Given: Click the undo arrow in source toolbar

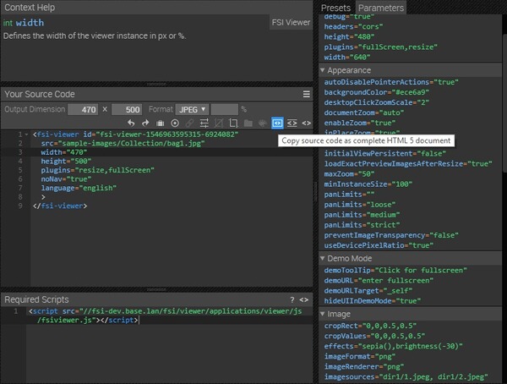Looking at the screenshot, I should click(x=132, y=123).
